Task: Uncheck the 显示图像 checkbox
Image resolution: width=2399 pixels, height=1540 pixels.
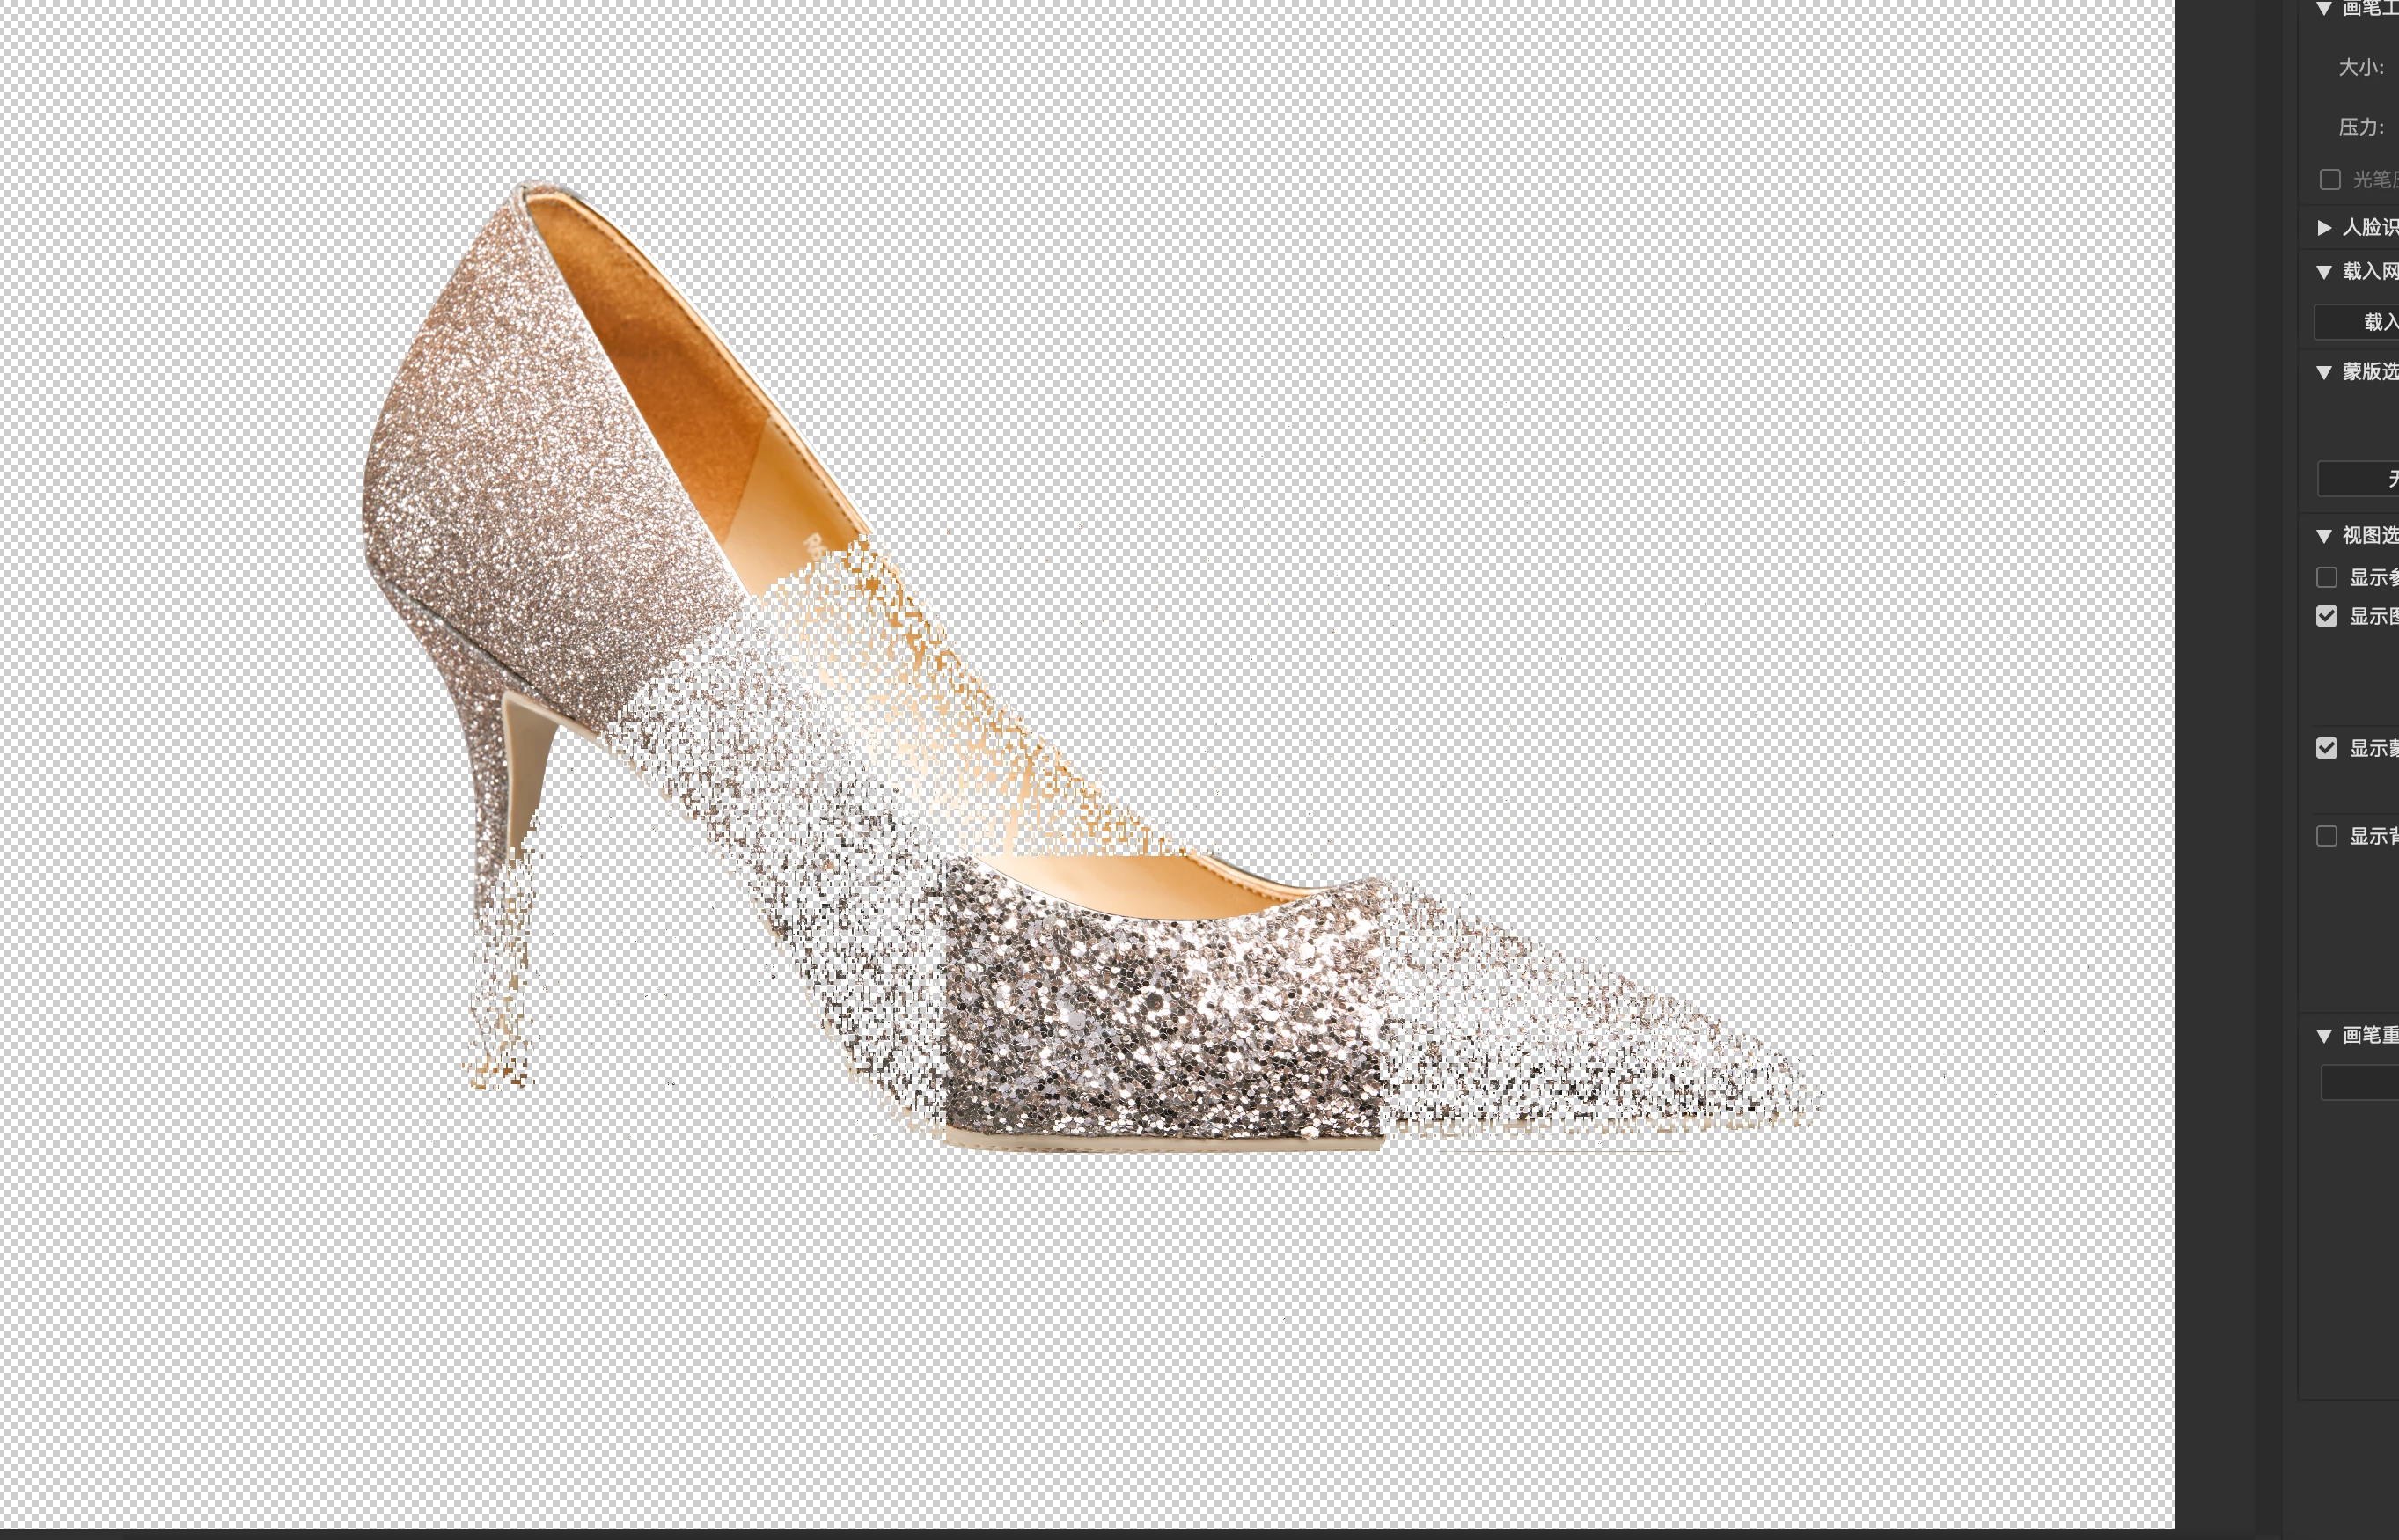Action: tap(2326, 616)
